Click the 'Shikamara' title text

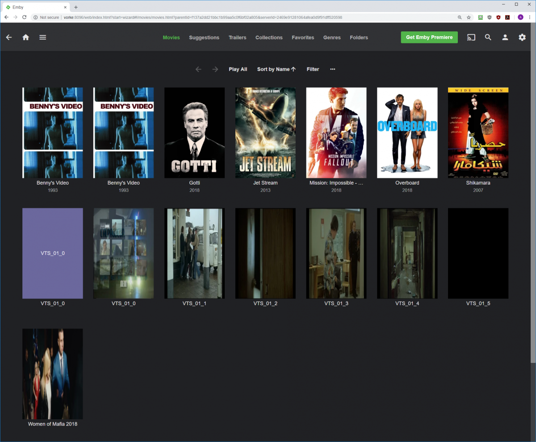tap(478, 183)
